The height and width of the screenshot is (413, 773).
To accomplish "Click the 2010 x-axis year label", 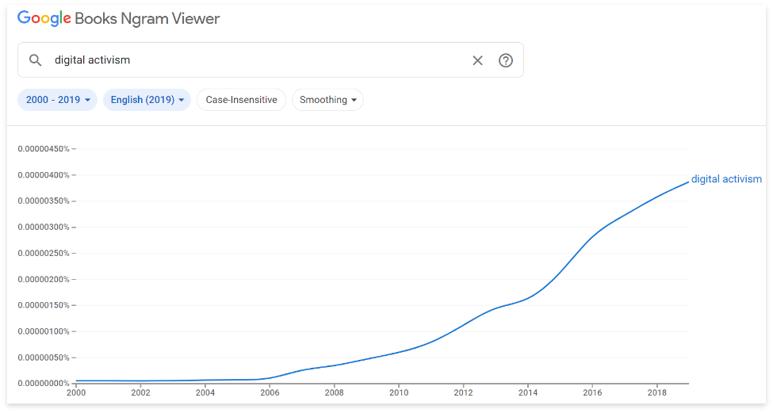I will [399, 392].
